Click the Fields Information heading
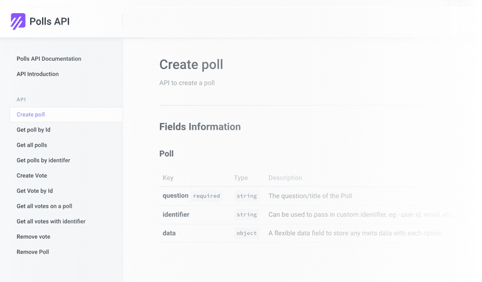The width and height of the screenshot is (482, 282). 200,127
